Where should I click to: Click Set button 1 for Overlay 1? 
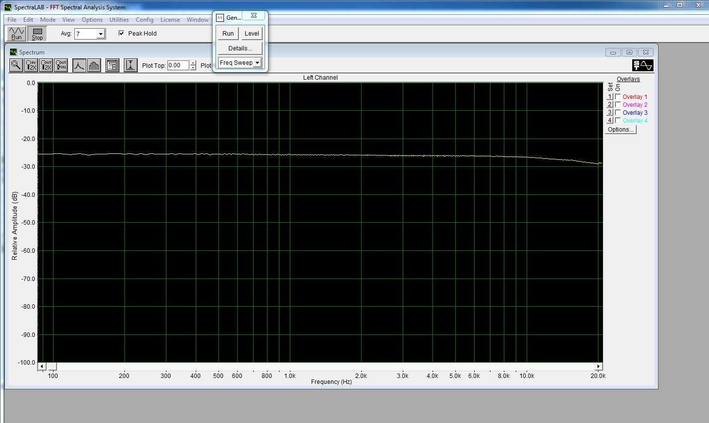(610, 97)
